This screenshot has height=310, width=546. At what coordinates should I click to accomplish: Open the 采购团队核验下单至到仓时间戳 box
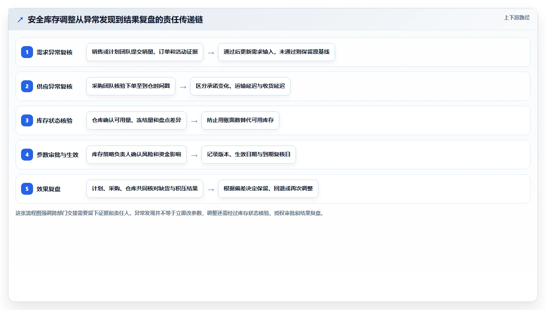[x=131, y=86]
